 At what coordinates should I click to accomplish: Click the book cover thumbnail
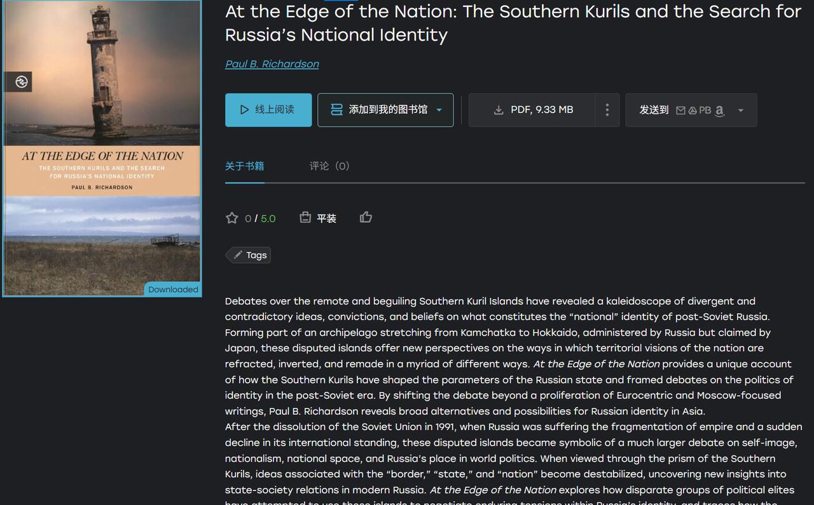click(x=102, y=148)
